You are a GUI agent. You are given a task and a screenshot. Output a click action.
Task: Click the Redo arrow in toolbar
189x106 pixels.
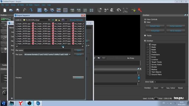(x=31, y=10)
